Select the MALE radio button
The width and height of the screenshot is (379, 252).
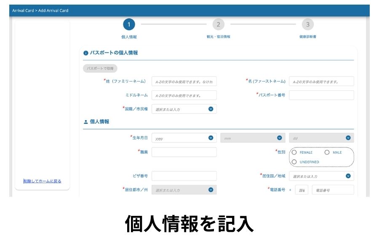point(327,152)
